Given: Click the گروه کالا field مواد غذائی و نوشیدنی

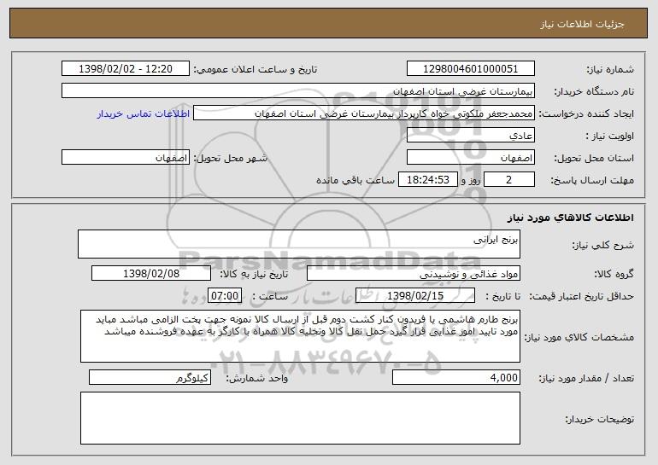Looking at the screenshot, I should [x=414, y=273].
